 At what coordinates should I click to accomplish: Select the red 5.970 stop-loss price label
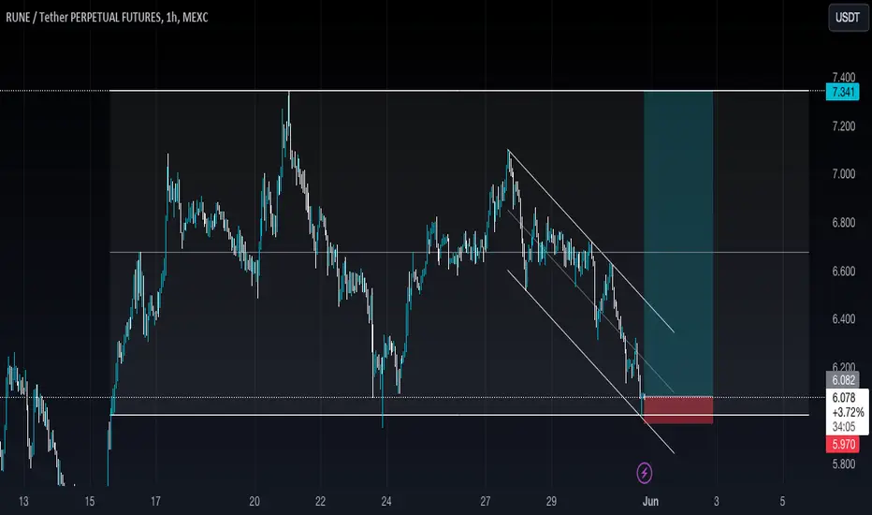pos(842,444)
